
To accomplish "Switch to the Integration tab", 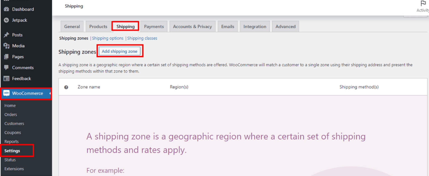I will point(255,26).
